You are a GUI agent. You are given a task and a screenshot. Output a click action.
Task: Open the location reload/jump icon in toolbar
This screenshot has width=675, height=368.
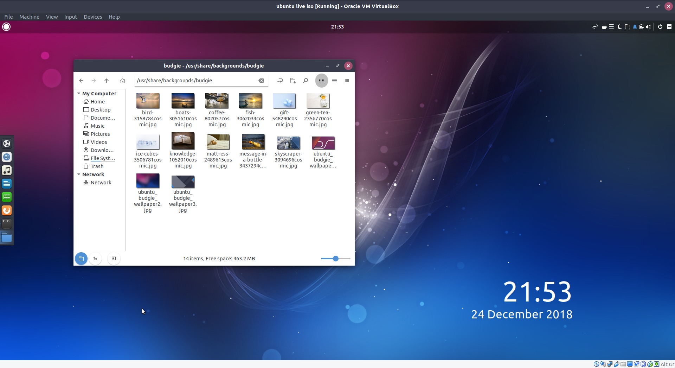(280, 81)
